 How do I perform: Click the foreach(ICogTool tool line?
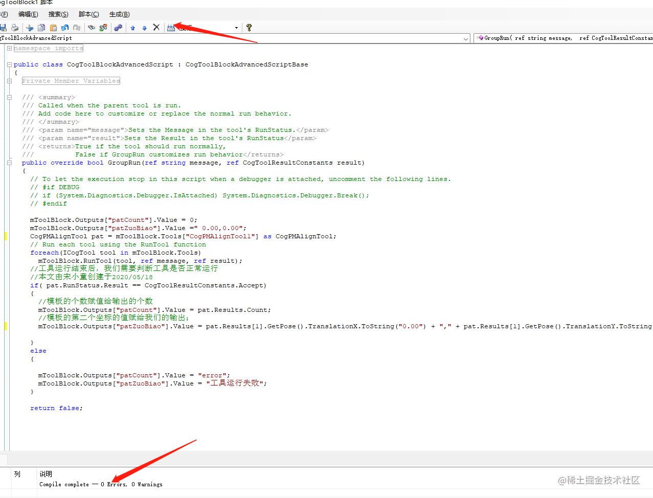tap(116, 253)
